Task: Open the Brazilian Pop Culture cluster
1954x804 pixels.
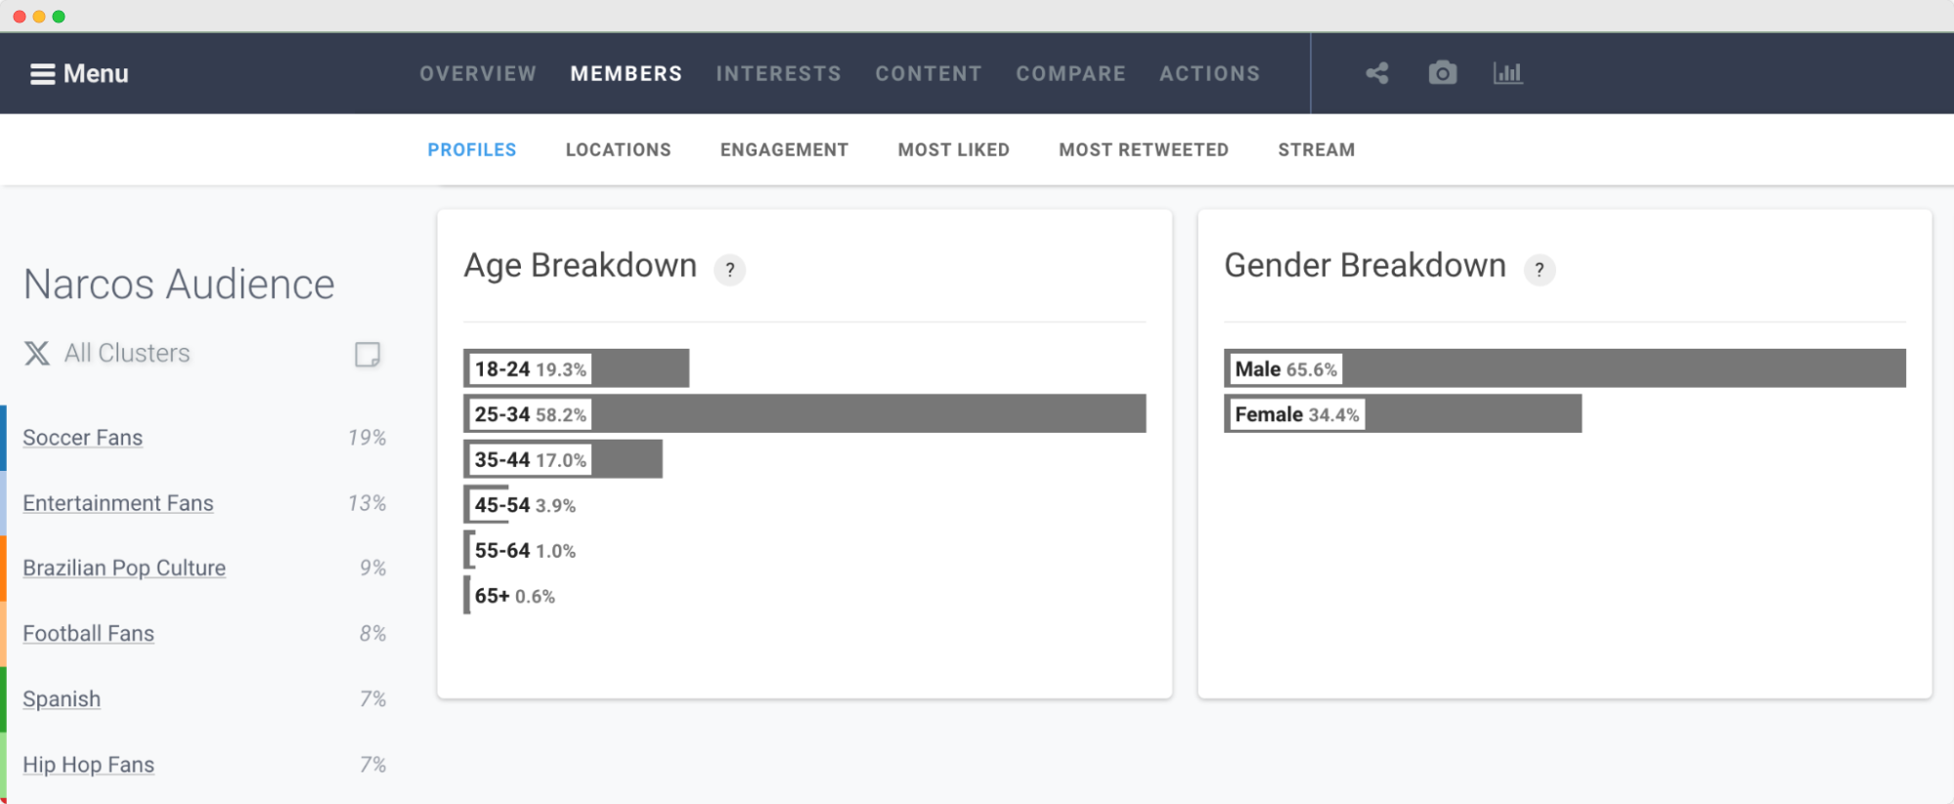Action: click(x=124, y=569)
